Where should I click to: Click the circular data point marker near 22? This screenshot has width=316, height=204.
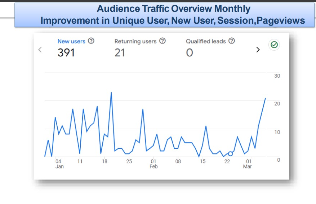click(x=230, y=154)
